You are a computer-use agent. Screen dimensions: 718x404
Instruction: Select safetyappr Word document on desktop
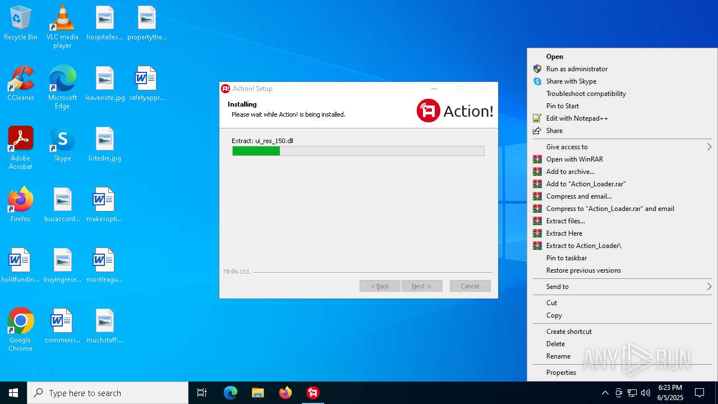pyautogui.click(x=147, y=84)
